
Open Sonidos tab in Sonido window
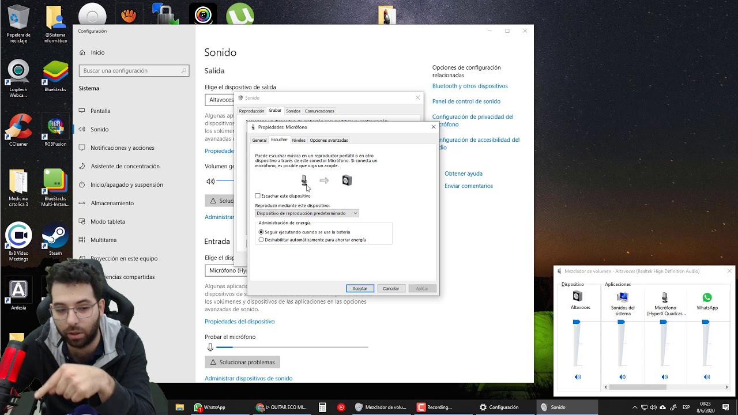coord(293,111)
